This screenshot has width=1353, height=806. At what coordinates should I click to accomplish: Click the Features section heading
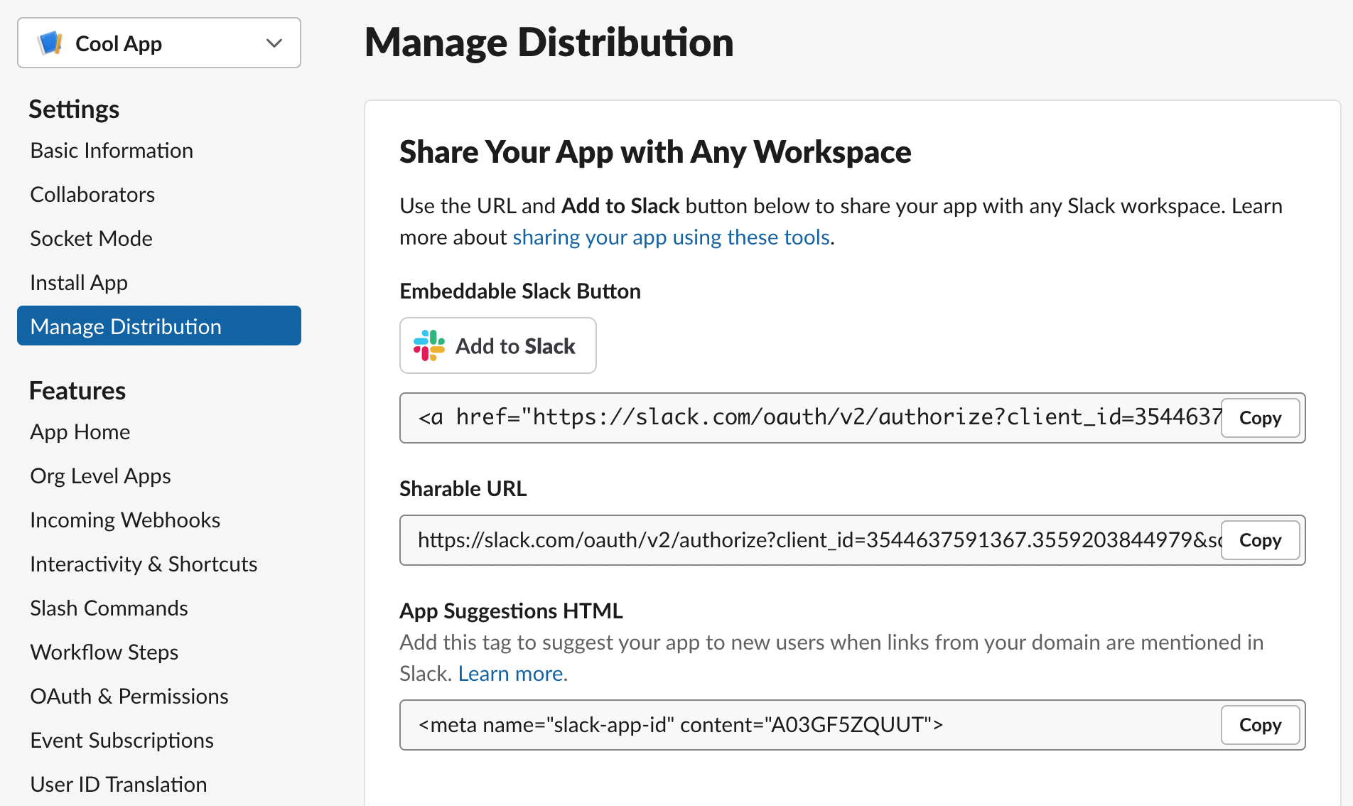tap(77, 390)
